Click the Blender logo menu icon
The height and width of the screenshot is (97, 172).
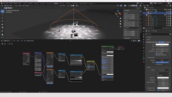2,3
